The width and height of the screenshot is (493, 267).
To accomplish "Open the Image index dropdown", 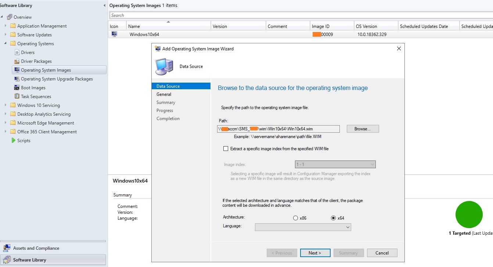I will coord(335,165).
